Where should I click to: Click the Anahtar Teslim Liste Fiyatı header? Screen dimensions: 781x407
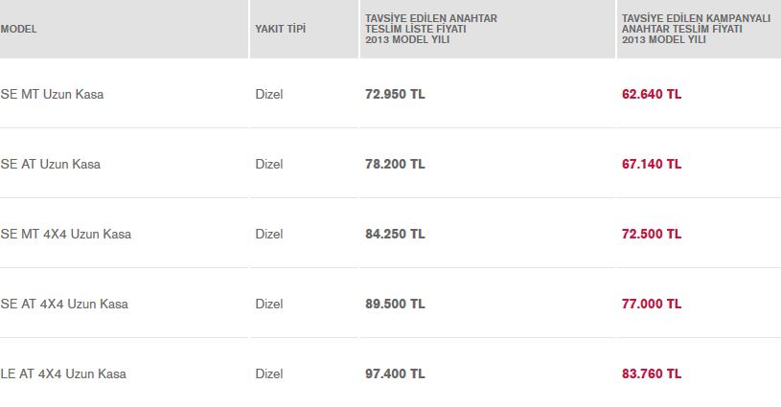click(x=431, y=29)
